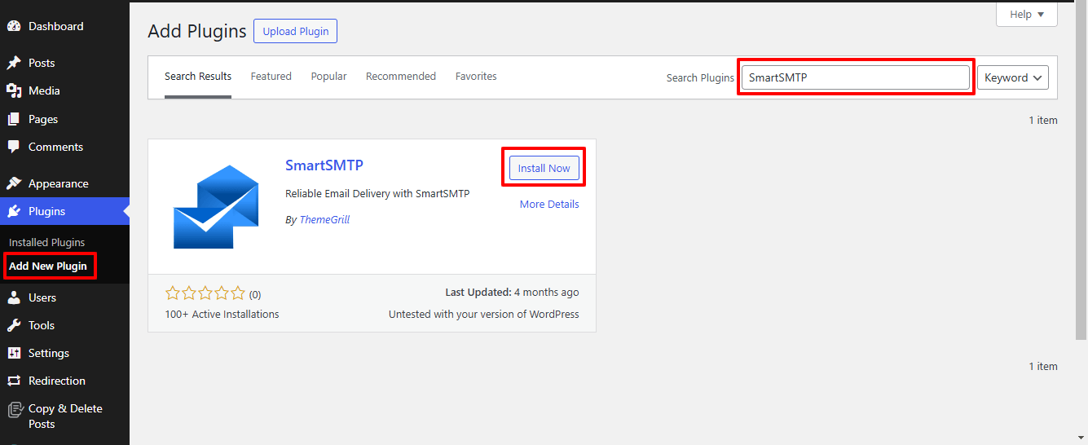
Task: Open Copy & Delete Posts menu item
Action: [x=64, y=416]
